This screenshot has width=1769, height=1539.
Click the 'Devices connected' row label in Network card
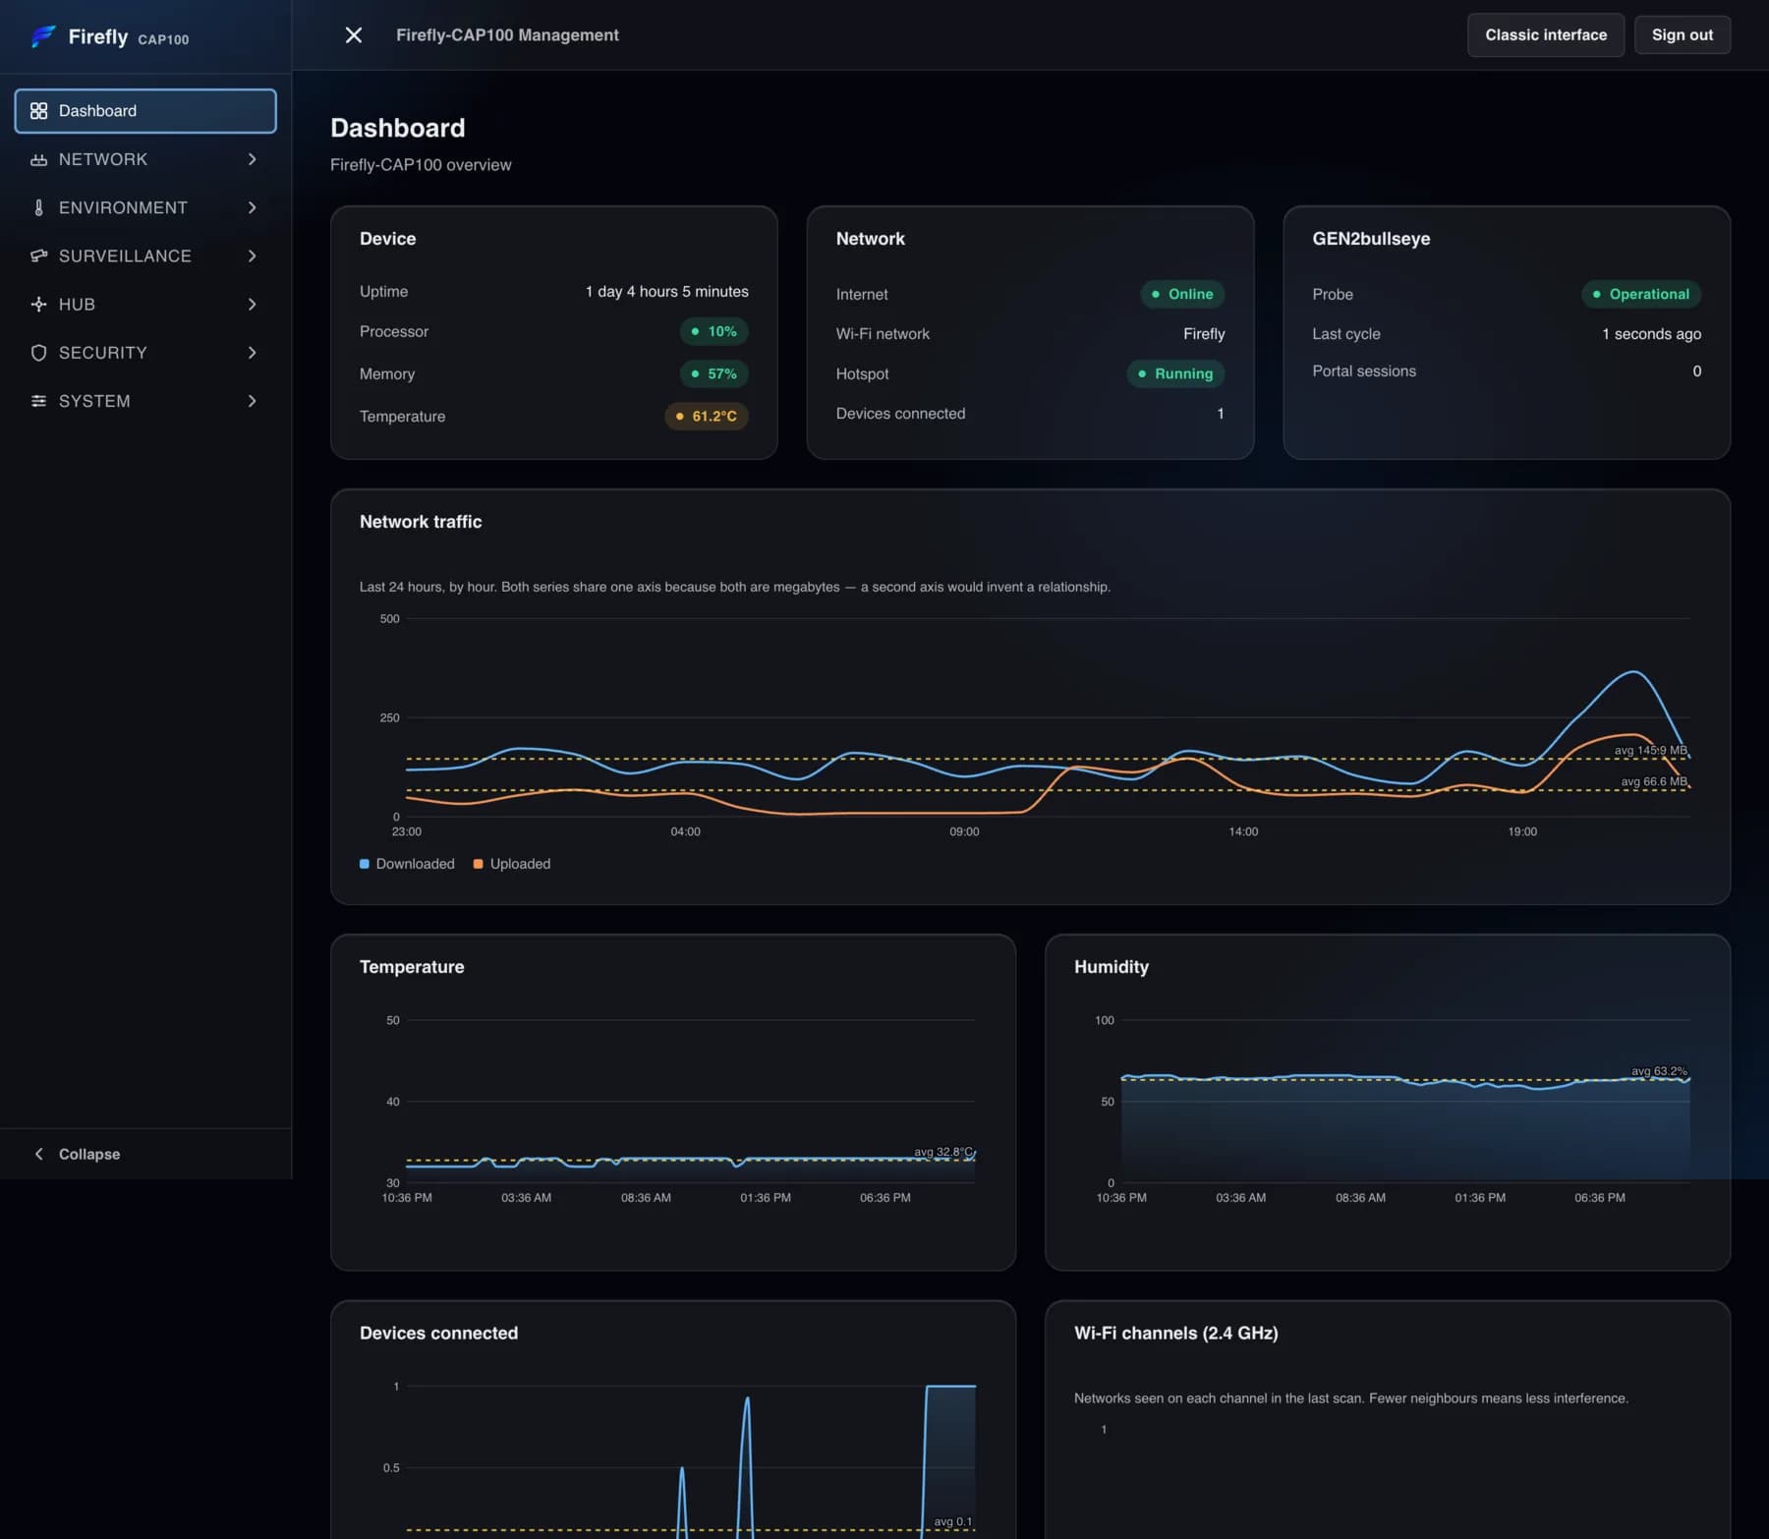tap(900, 414)
